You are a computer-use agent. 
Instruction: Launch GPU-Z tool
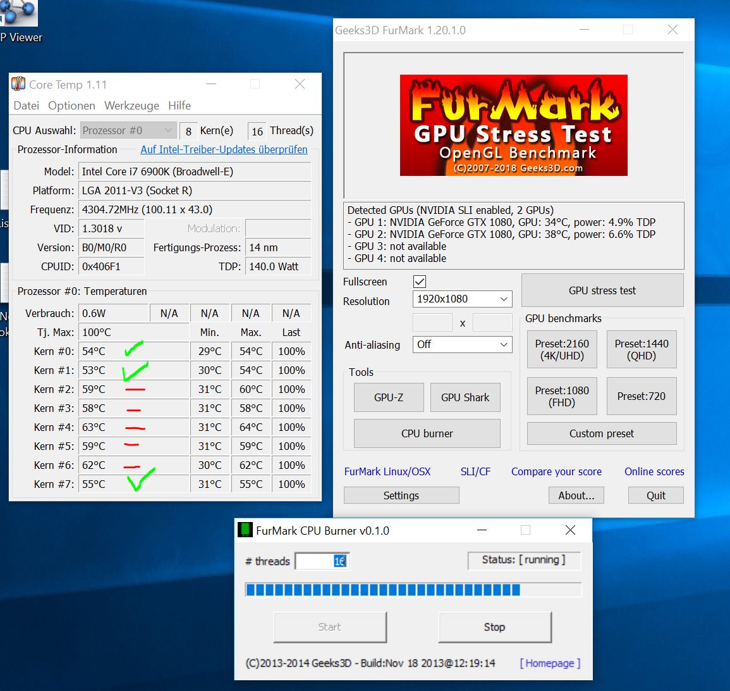pyautogui.click(x=388, y=397)
